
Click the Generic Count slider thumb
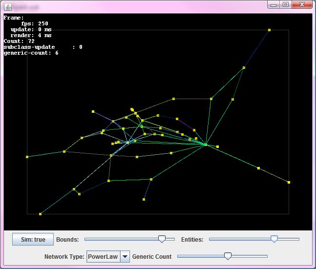[x=227, y=256]
